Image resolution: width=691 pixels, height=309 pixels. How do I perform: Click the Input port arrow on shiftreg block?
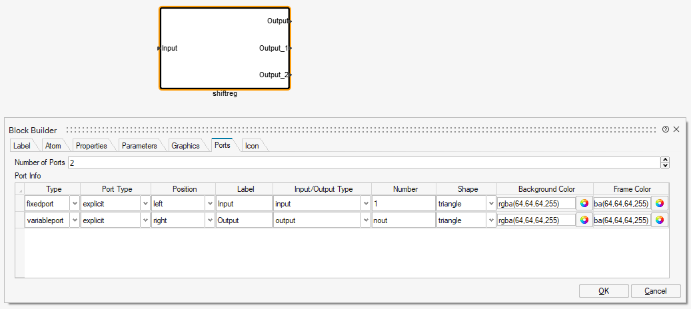(x=159, y=48)
